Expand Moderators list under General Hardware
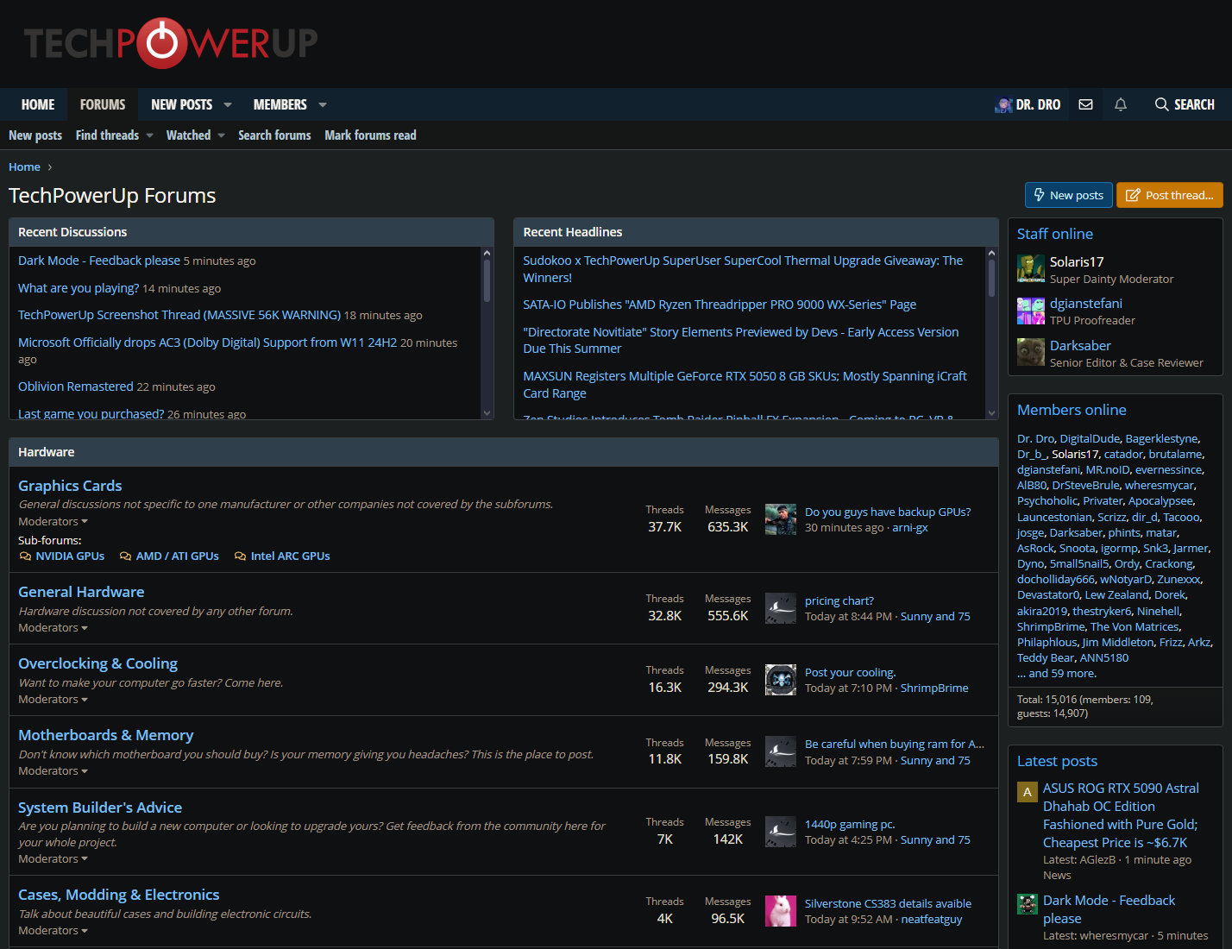This screenshot has width=1232, height=949. [x=53, y=628]
